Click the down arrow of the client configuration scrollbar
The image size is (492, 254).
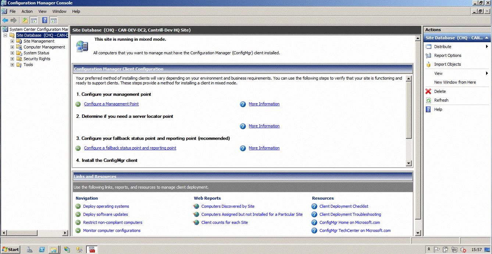[408, 164]
